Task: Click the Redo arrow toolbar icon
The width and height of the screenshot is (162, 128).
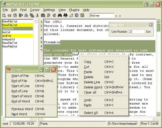Action: 54,15
